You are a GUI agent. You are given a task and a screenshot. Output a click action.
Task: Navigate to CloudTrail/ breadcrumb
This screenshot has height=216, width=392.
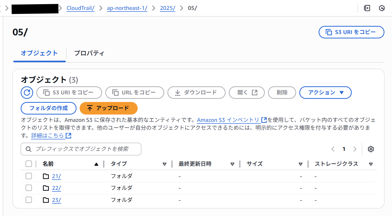pyautogui.click(x=80, y=8)
